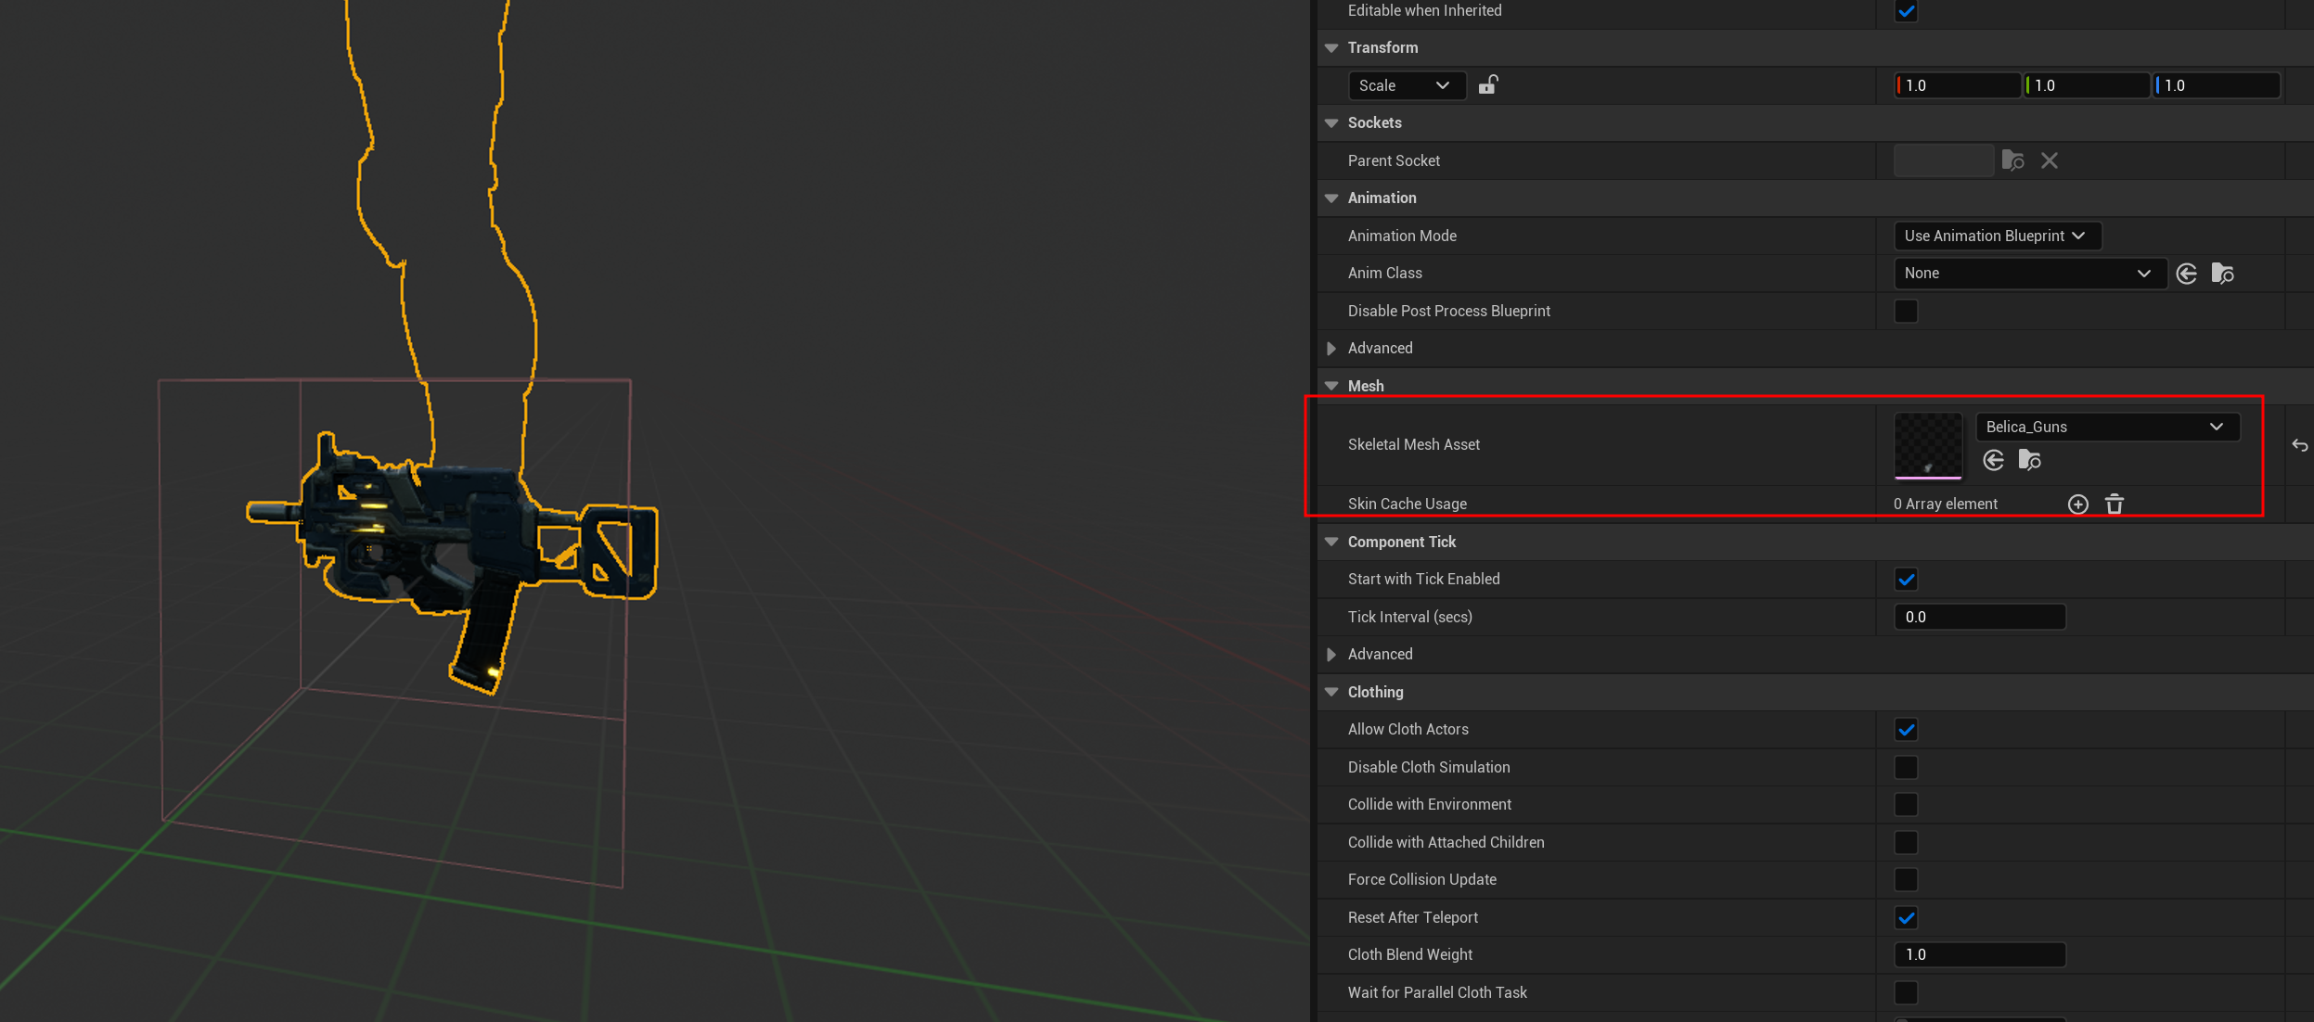This screenshot has height=1022, width=2314.
Task: Browse to Belica_Guns in Content Browser
Action: tap(2029, 460)
